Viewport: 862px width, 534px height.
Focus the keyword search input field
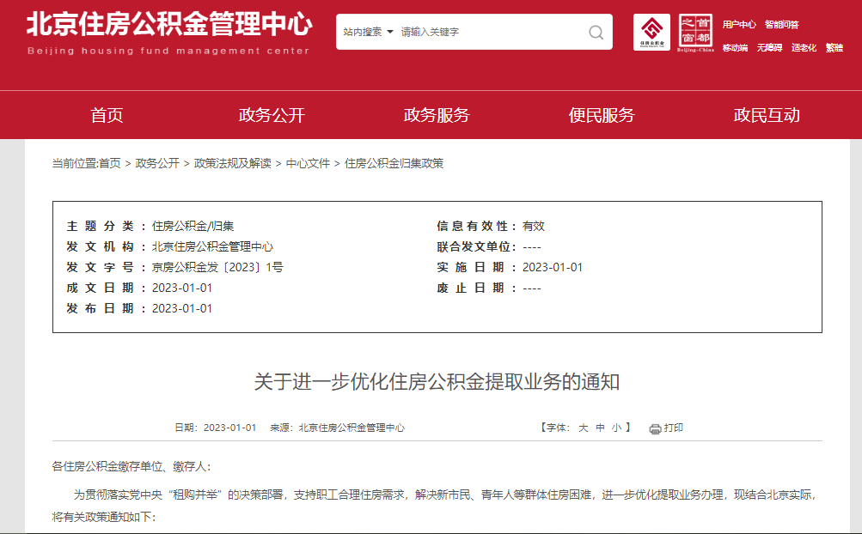(x=491, y=32)
